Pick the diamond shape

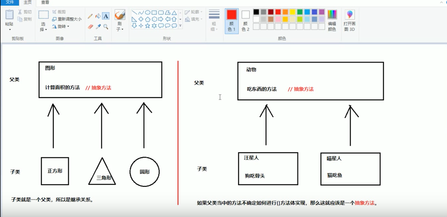[141, 19]
